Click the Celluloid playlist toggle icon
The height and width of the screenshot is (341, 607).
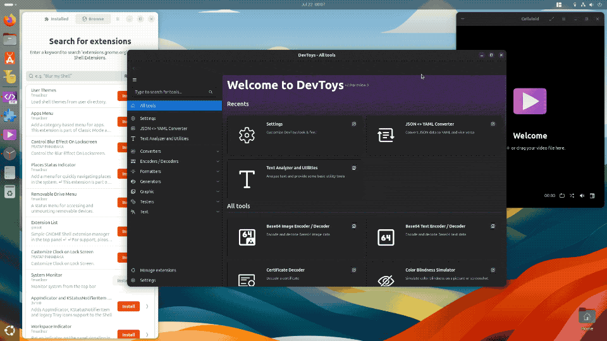[x=592, y=196]
